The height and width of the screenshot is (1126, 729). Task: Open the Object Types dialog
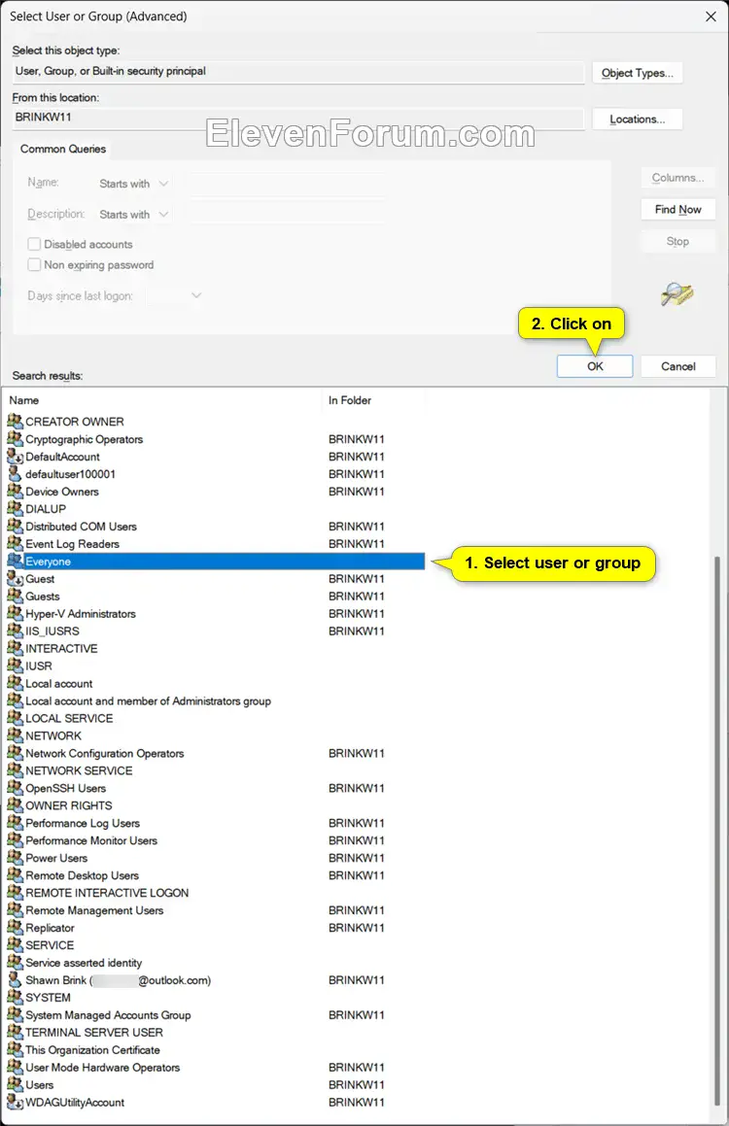[637, 73]
